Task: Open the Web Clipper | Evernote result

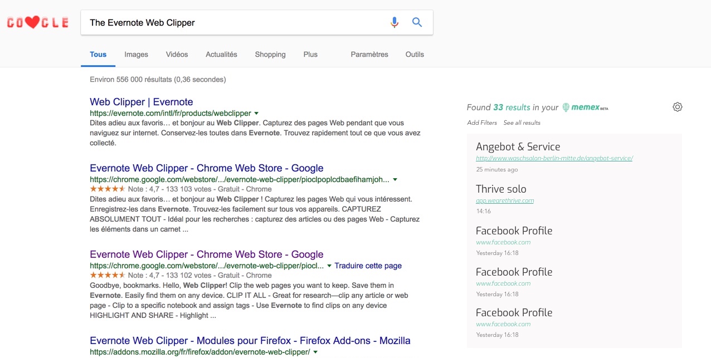Action: (142, 102)
